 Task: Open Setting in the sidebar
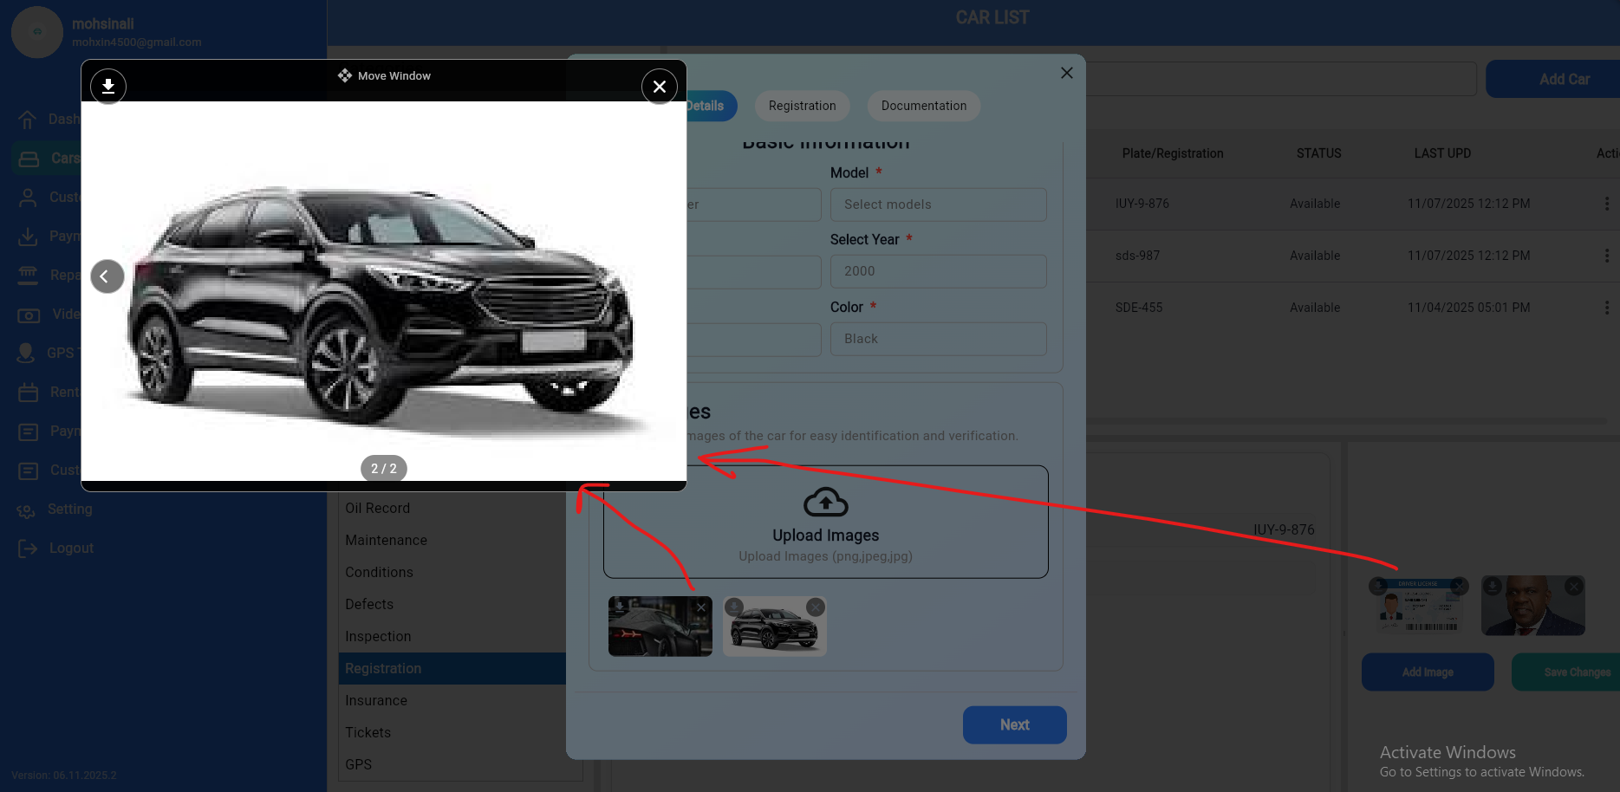[69, 510]
